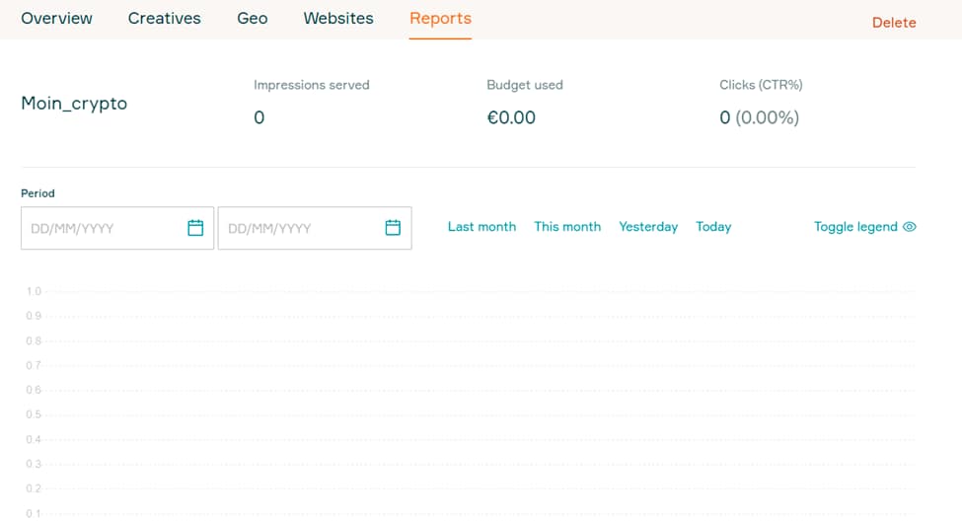The width and height of the screenshot is (962, 521).
Task: Set the period to This month
Action: coord(567,227)
